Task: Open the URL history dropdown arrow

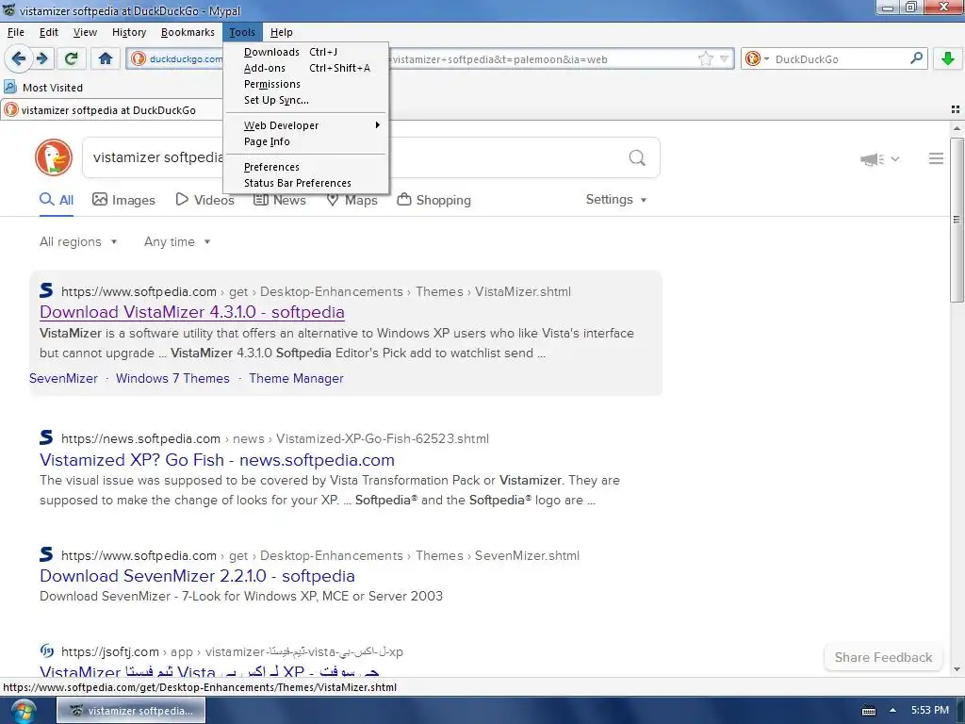Action: click(725, 59)
